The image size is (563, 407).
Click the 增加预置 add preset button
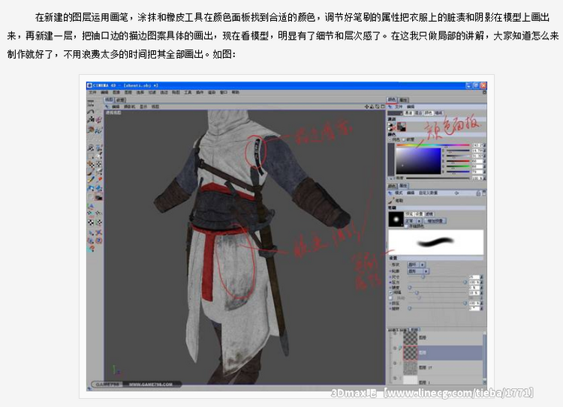click(435, 220)
